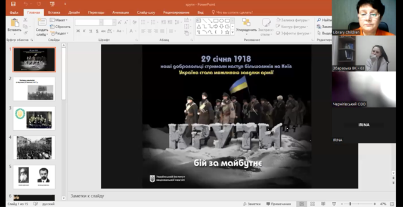Screen dimensions: 403x207
Task: Toggle align text left
Action: tap(143, 31)
